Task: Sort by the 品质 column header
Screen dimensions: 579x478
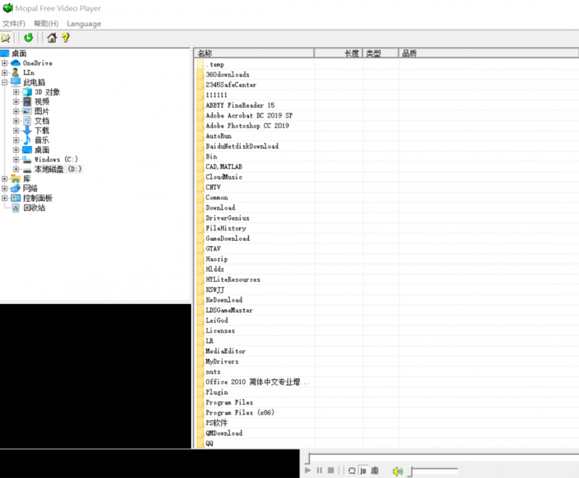Action: tap(489, 54)
